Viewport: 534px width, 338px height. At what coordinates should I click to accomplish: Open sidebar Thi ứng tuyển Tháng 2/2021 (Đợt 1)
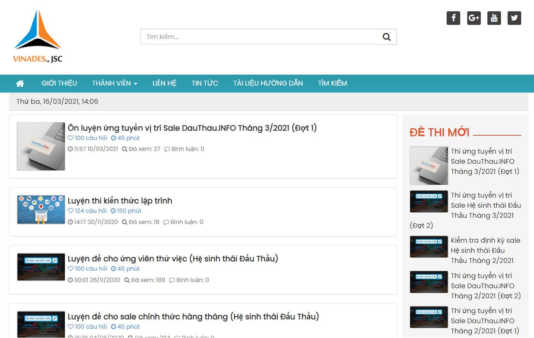click(x=485, y=321)
